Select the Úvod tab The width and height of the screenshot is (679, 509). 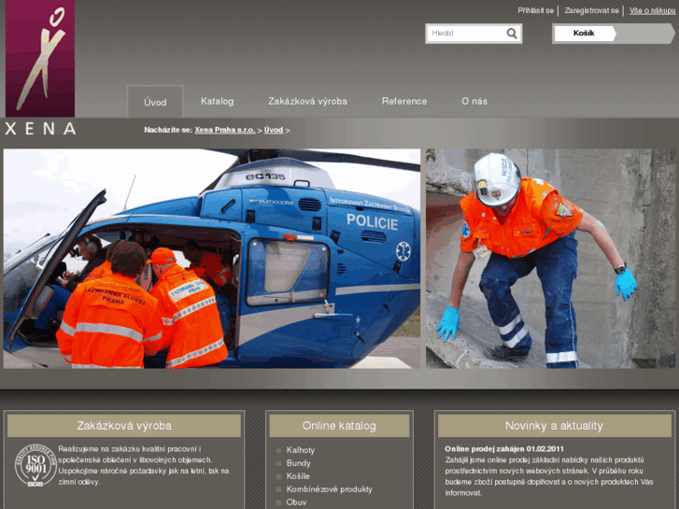coord(155,102)
